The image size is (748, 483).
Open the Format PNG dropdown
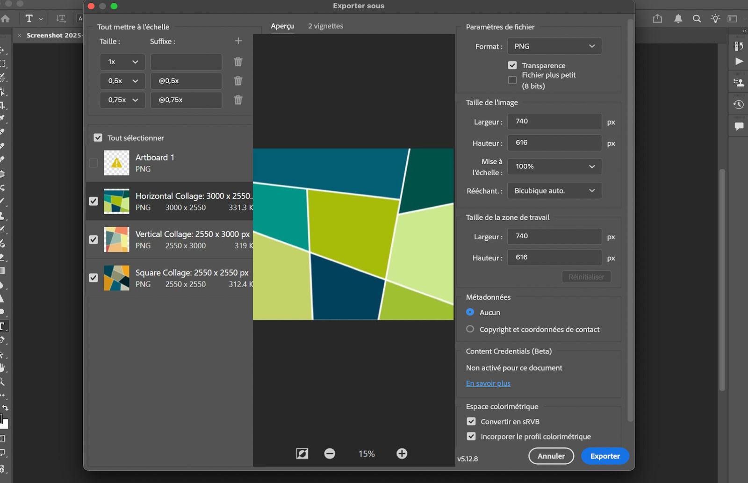click(554, 46)
